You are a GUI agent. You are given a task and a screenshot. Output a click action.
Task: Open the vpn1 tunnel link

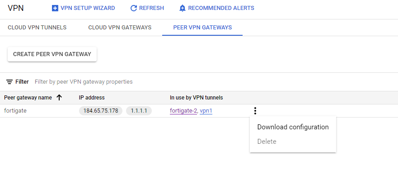click(206, 111)
